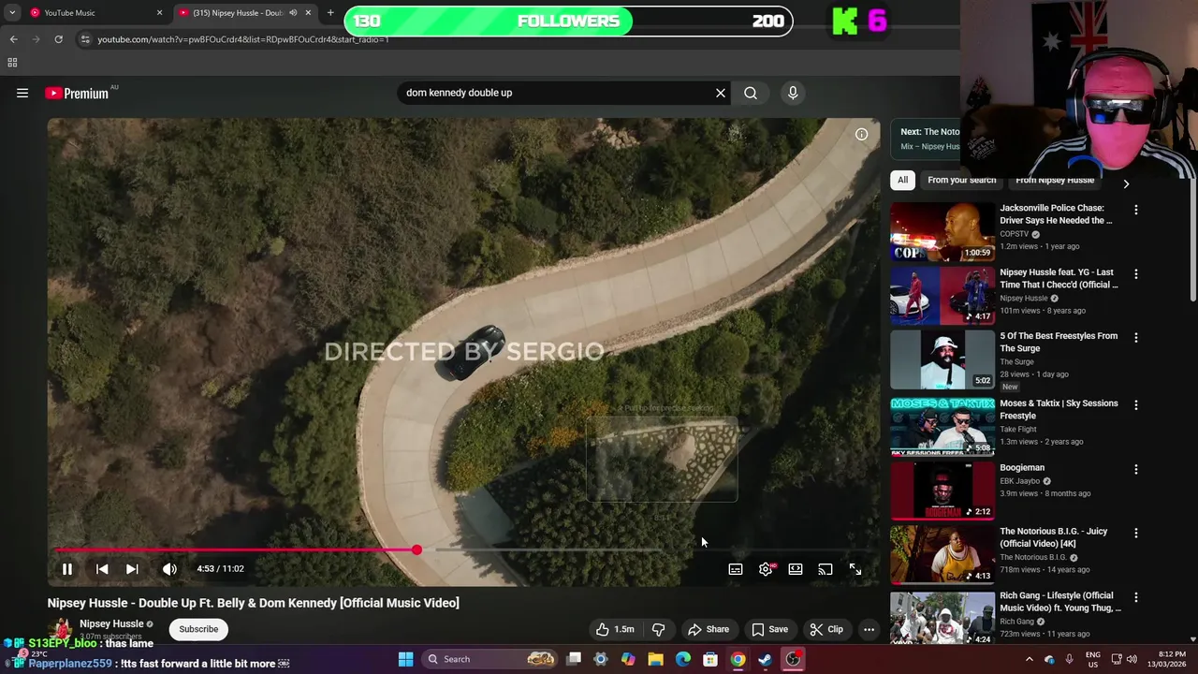Image resolution: width=1198 pixels, height=674 pixels.
Task: Show hidden system tray icons chevron
Action: 1029,659
